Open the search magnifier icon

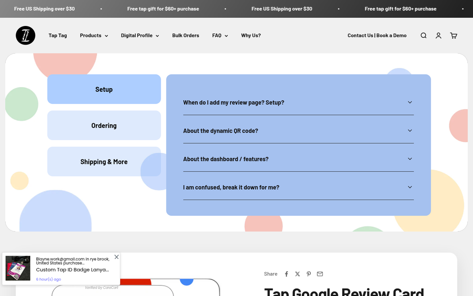click(x=423, y=36)
